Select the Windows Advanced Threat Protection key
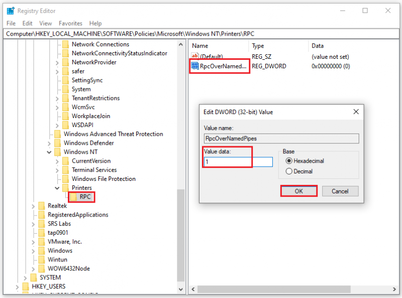The image size is (402, 298). coord(114,134)
